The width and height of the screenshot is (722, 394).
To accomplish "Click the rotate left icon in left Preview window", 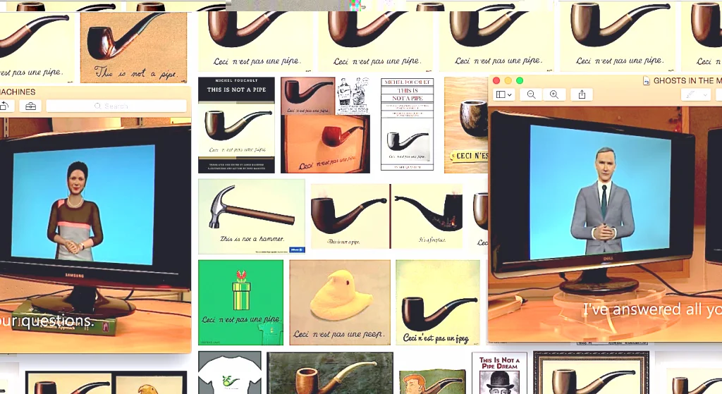I will (x=4, y=106).
